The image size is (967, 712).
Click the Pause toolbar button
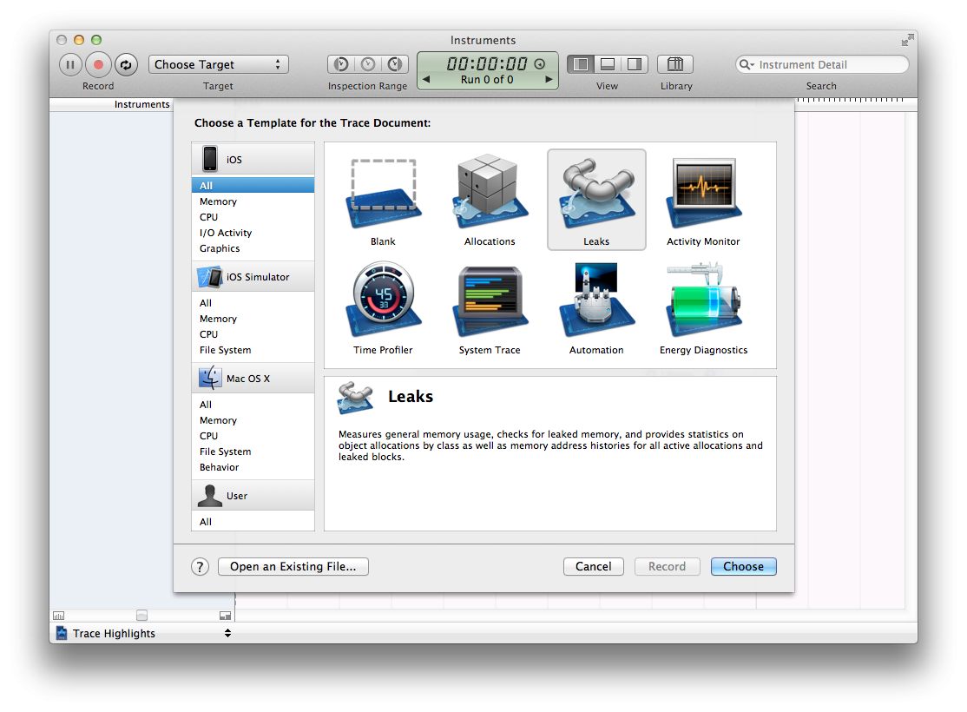[x=70, y=64]
